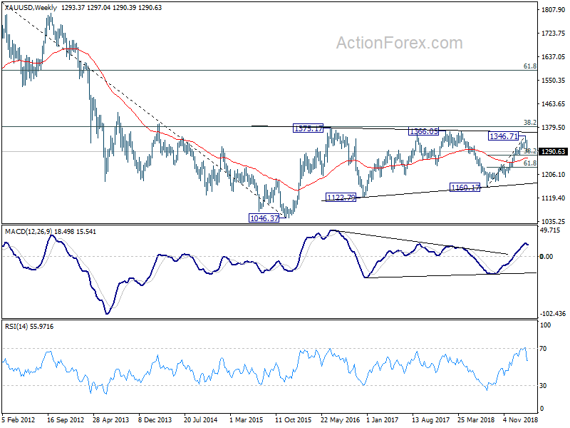Click the 13 Aug 2017 date label

click(x=431, y=419)
